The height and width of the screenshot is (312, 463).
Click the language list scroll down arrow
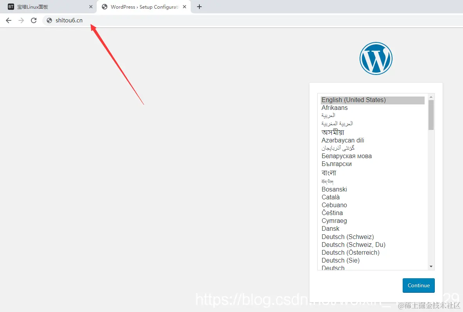click(431, 266)
